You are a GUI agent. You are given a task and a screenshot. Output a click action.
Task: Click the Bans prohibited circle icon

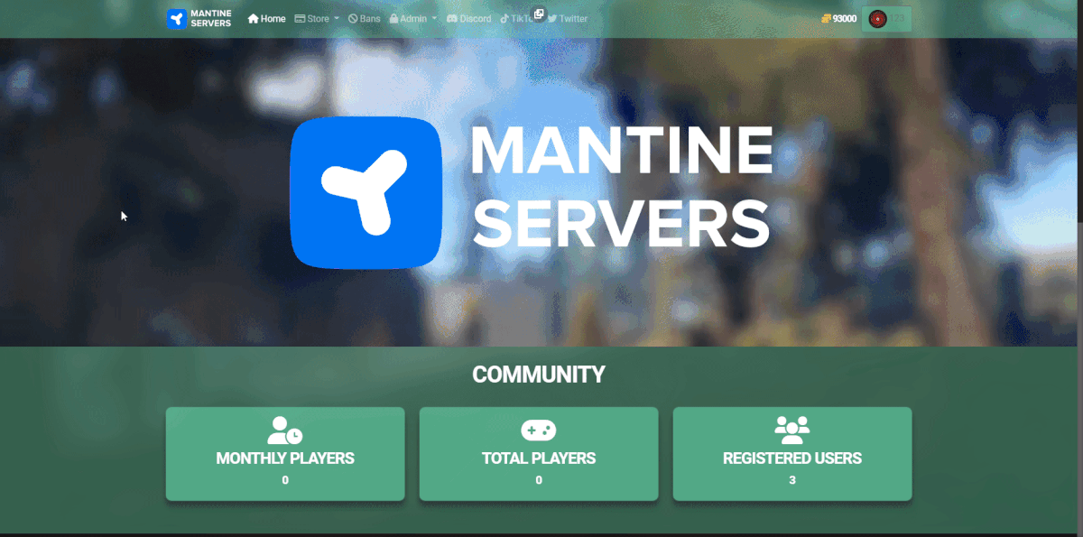[x=353, y=18]
